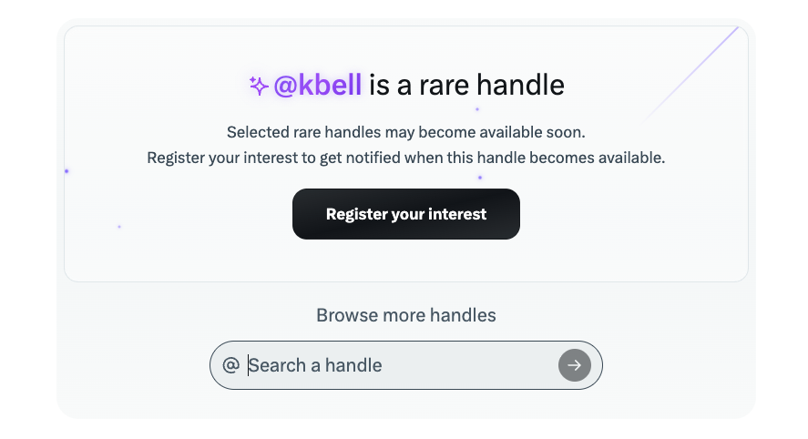Click the purple dot above the Register button
Screen dimensions: 808x439
pyautogui.click(x=480, y=178)
